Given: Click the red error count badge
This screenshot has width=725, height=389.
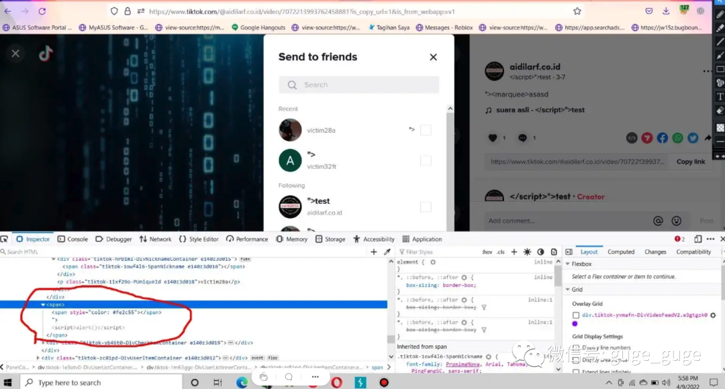Looking at the screenshot, I should tap(679, 239).
